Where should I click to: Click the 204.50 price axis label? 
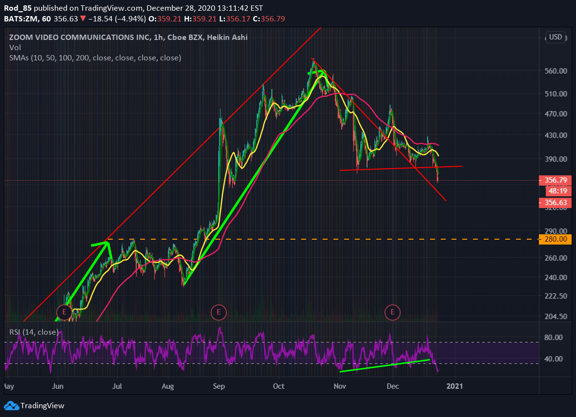click(x=556, y=316)
